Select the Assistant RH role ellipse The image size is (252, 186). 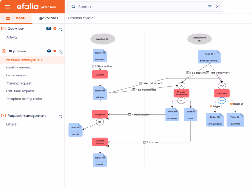click(102, 39)
